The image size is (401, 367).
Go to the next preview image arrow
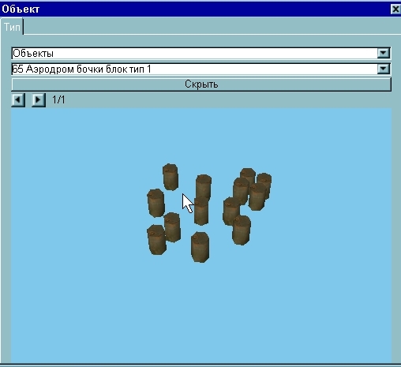pyautogui.click(x=39, y=100)
